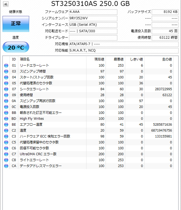Click raw value 133155981
181x210 pixels.
tap(163, 136)
